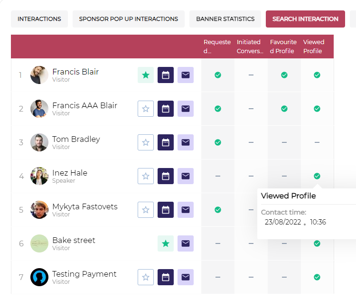Open the calendar icon for Mykyta Fastovets
Screen dimensions: 356x299
coord(166,210)
